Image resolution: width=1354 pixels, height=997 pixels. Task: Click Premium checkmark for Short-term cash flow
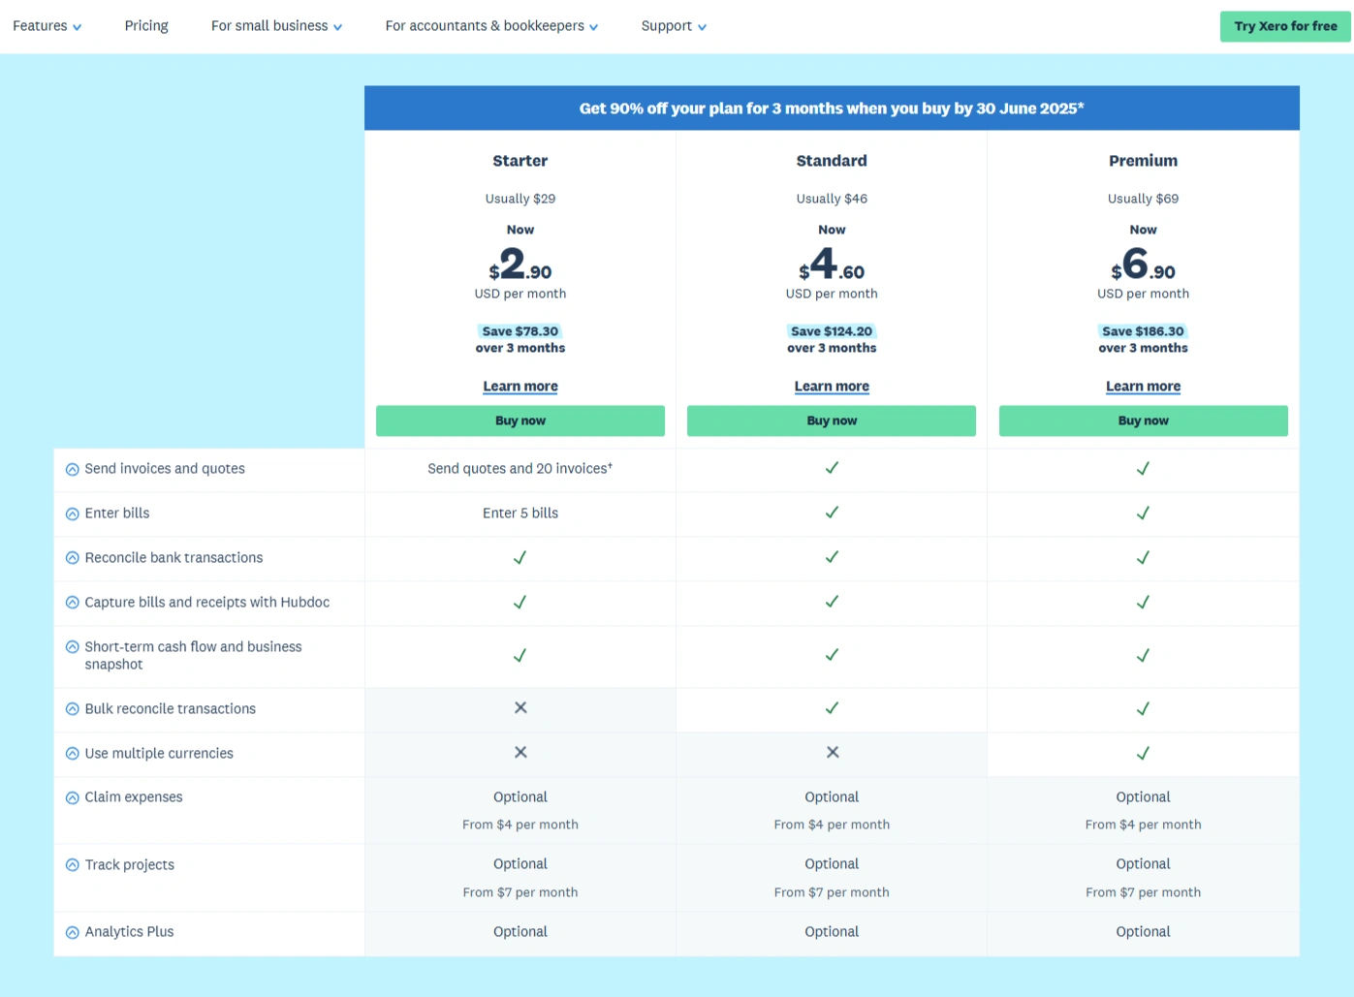tap(1144, 656)
